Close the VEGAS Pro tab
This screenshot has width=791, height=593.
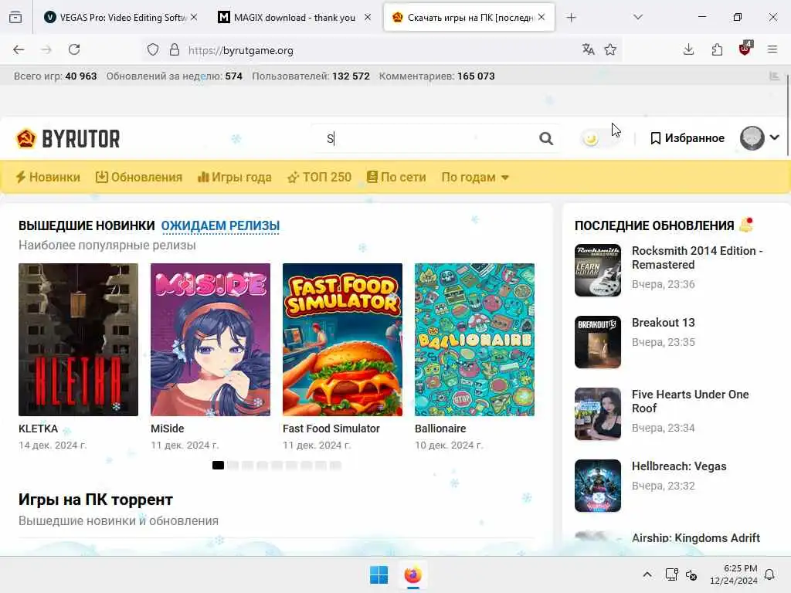[194, 18]
